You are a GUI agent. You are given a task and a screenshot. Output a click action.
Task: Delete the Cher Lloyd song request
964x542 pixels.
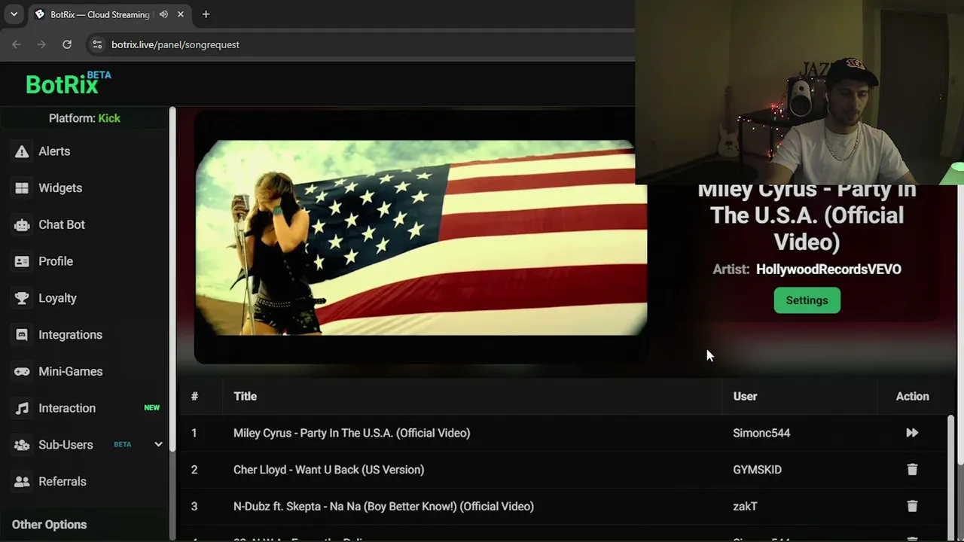coord(912,470)
